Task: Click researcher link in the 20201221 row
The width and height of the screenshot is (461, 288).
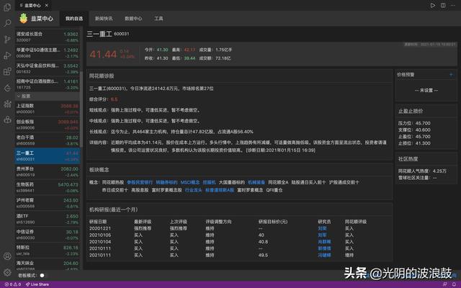Action: (x=322, y=228)
